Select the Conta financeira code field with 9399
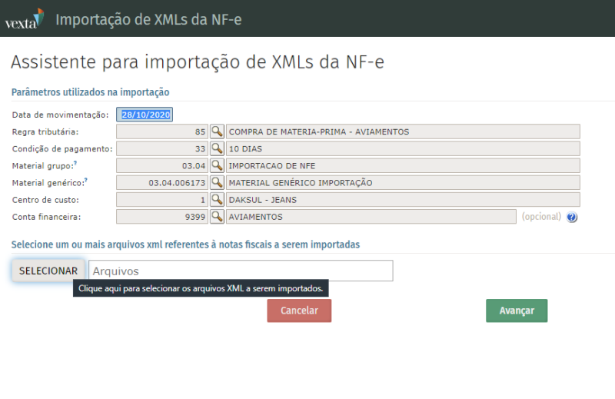Screen dimensions: 615x399 coord(162,217)
